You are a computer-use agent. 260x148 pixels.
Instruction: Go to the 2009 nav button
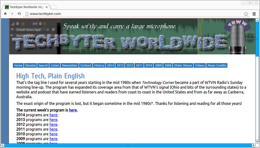tap(158, 65)
